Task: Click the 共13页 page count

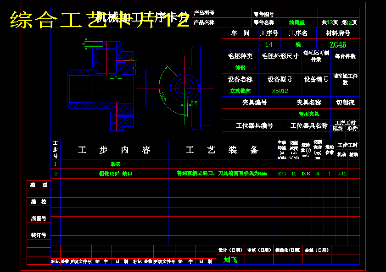Action: 330,22
